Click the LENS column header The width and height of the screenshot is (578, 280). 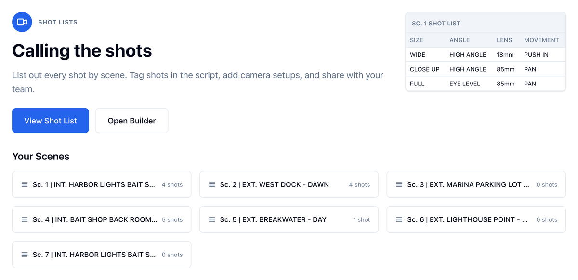pyautogui.click(x=504, y=40)
